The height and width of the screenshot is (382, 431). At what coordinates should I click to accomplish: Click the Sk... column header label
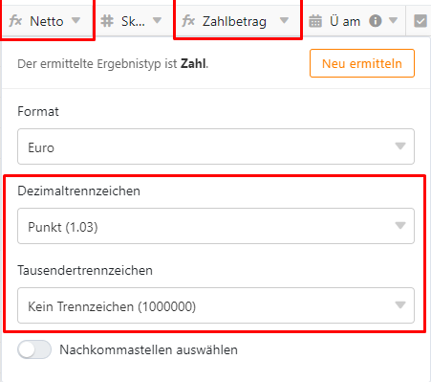coord(133,21)
